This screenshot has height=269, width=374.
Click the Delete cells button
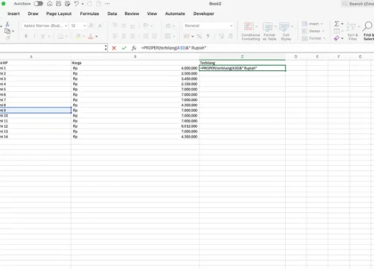[313, 31]
